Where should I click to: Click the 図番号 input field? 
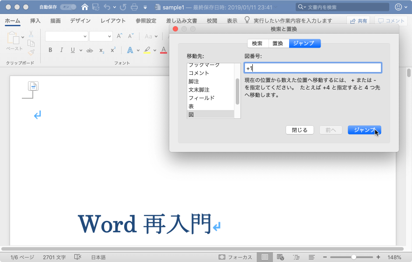pyautogui.click(x=313, y=68)
